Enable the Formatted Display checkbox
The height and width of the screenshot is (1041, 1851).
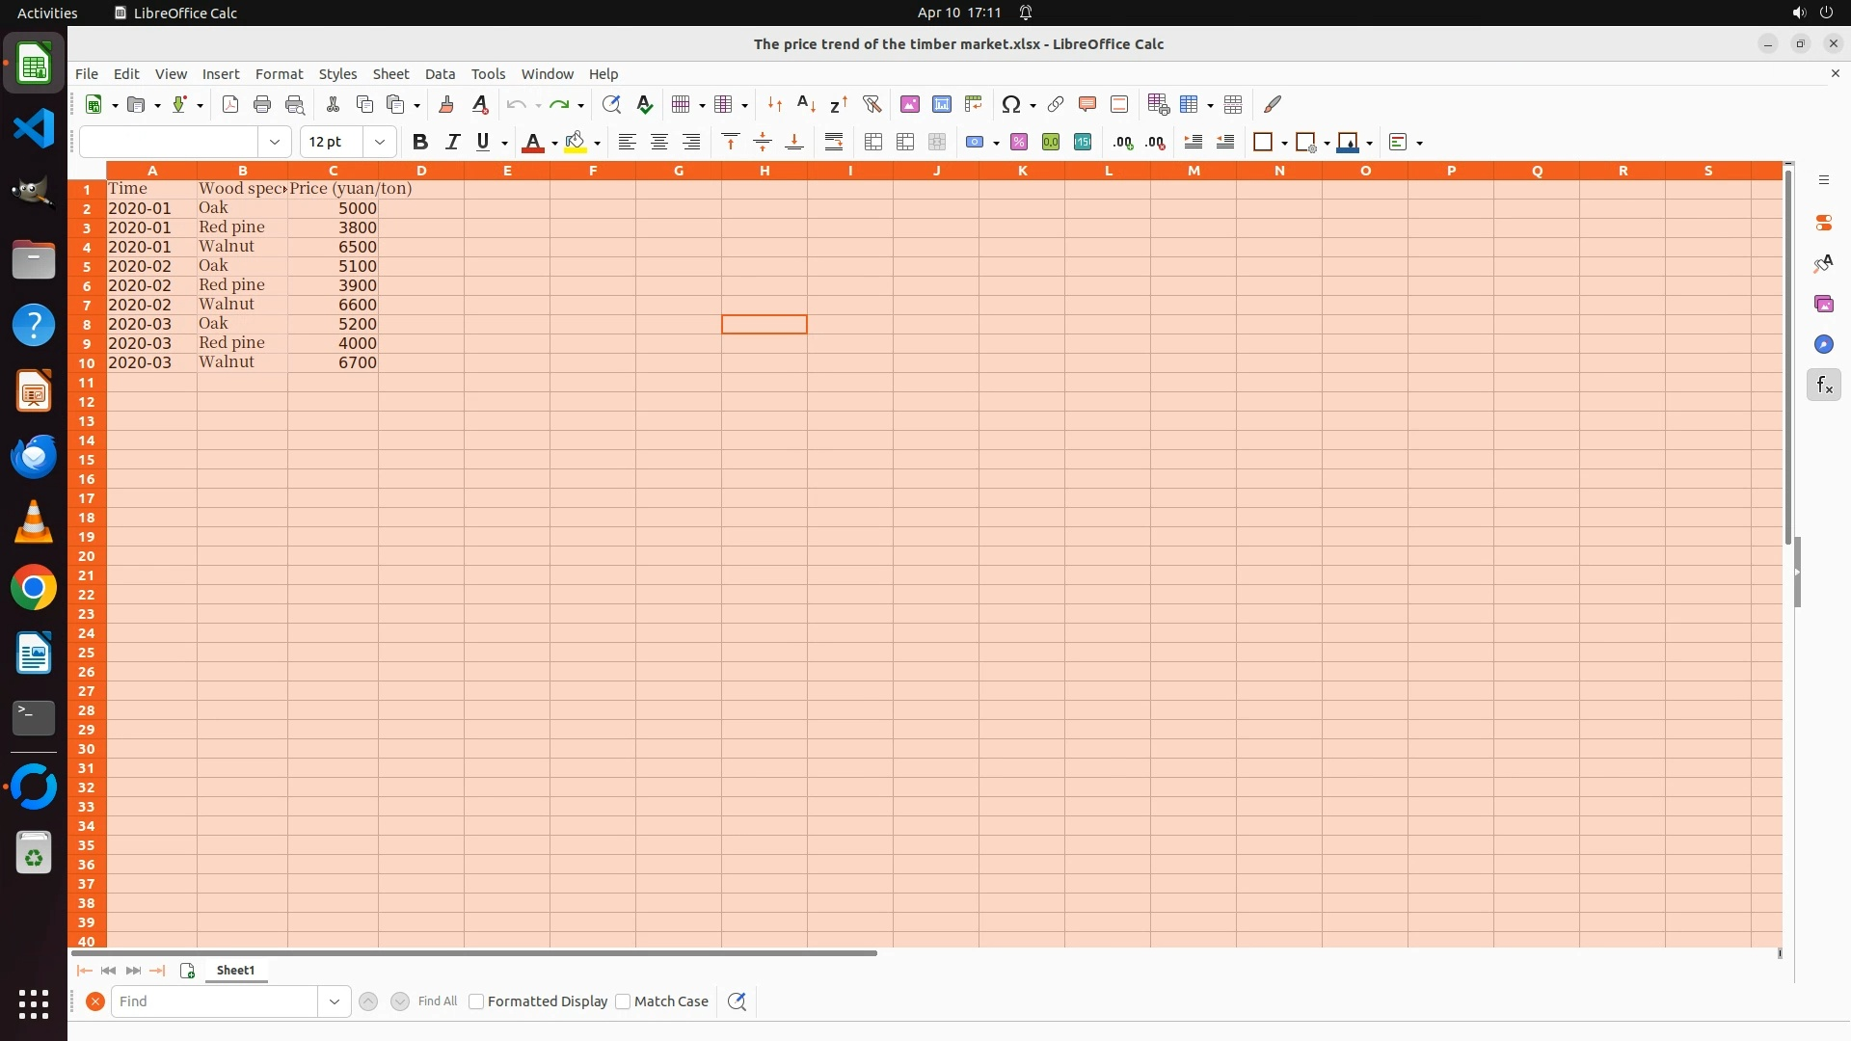click(x=476, y=1001)
